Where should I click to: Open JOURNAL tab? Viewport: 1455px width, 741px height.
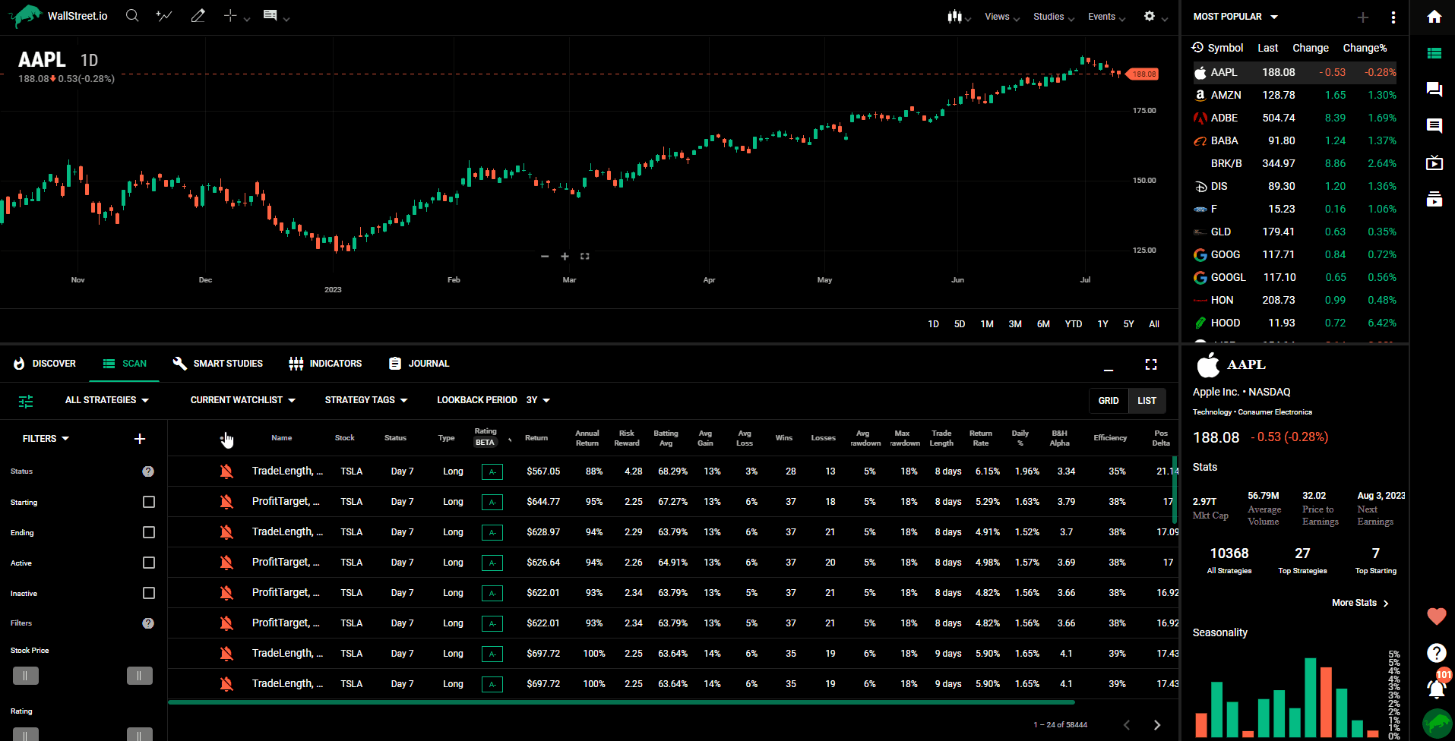419,364
